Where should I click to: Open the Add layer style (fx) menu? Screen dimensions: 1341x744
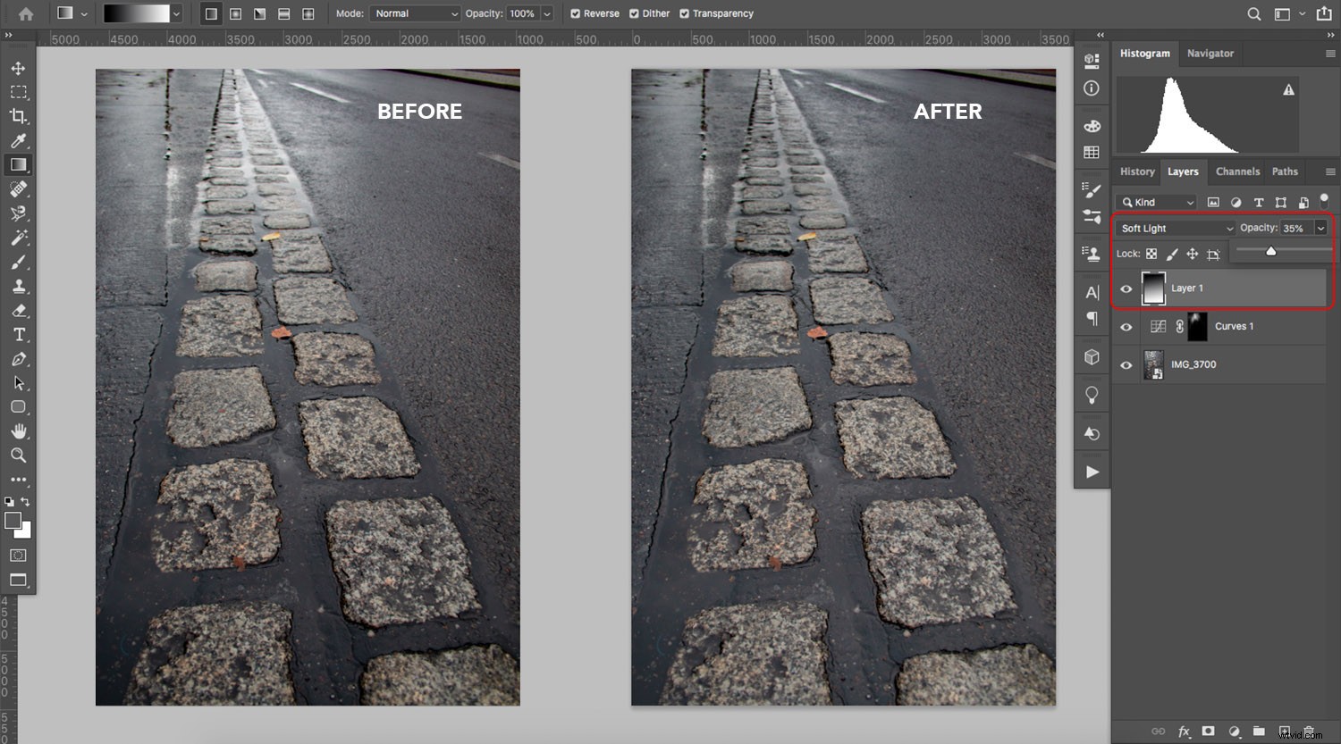coord(1185,731)
